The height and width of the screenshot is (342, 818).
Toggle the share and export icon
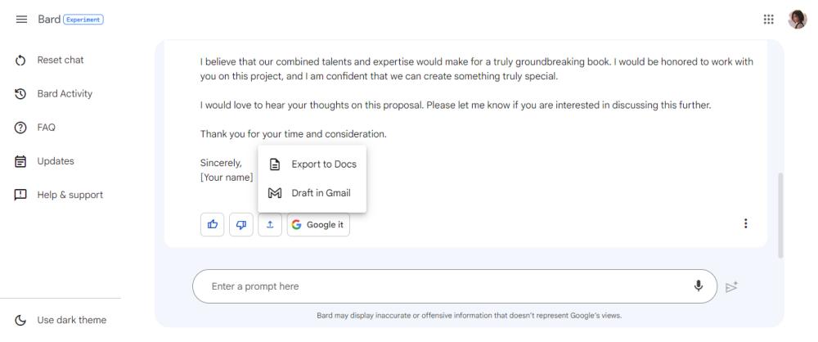coord(270,224)
